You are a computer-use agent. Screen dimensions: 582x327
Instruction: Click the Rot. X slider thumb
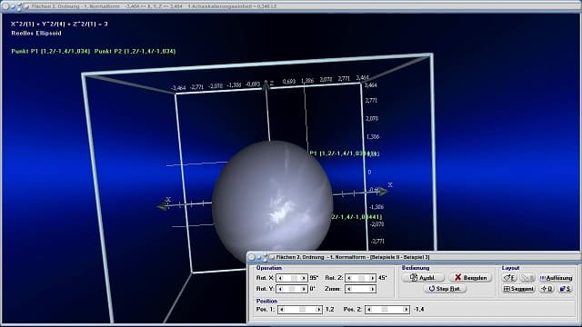[x=294, y=278]
